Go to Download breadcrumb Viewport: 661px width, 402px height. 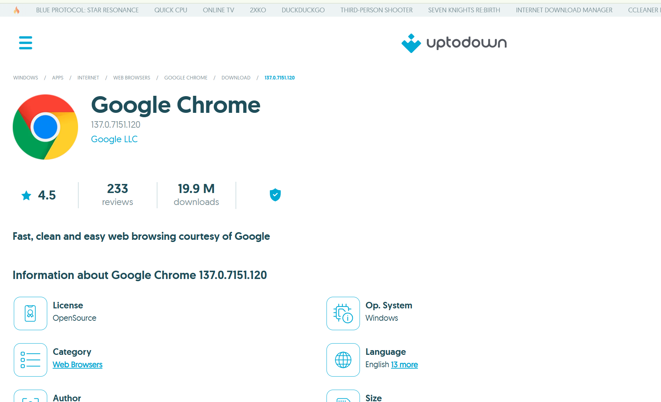pos(236,78)
